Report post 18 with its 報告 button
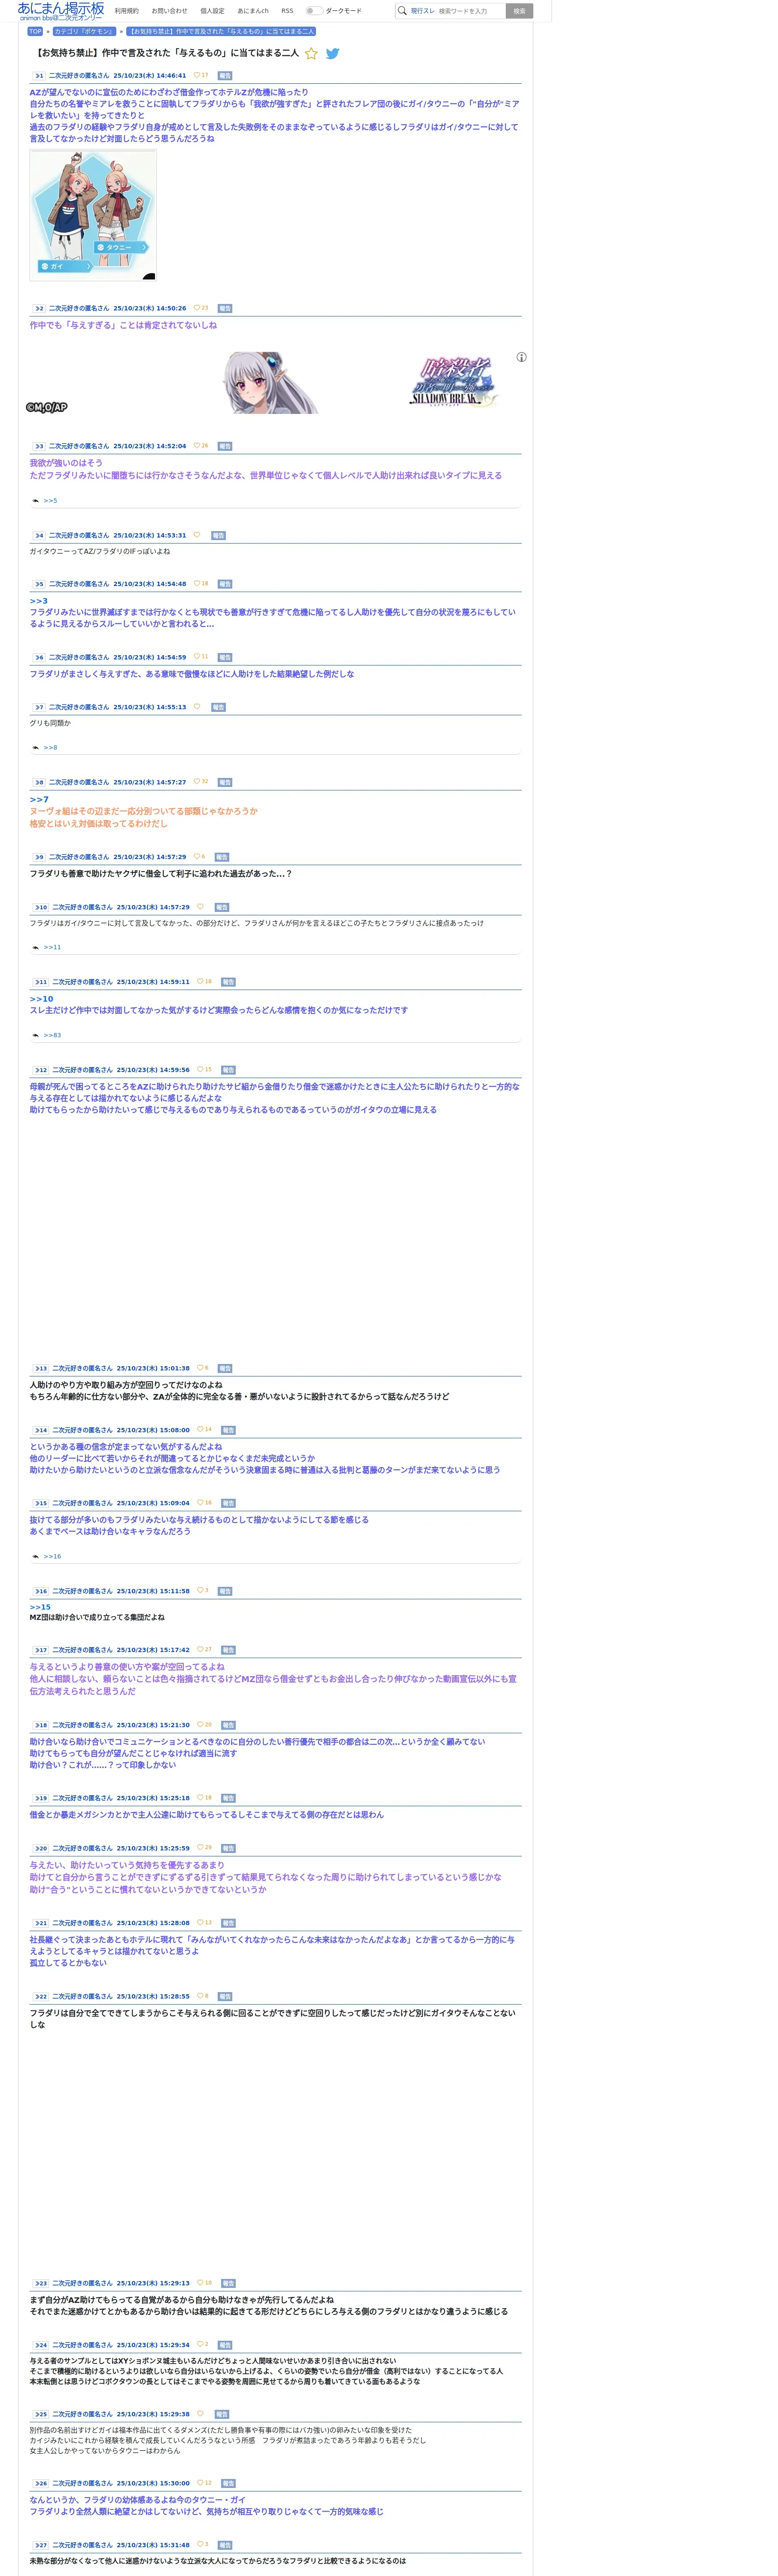The width and height of the screenshot is (778, 2576). pyautogui.click(x=228, y=1726)
